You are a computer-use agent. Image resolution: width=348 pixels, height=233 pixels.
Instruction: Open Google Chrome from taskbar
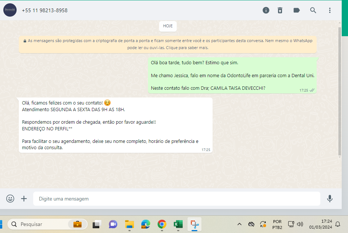coord(162,224)
